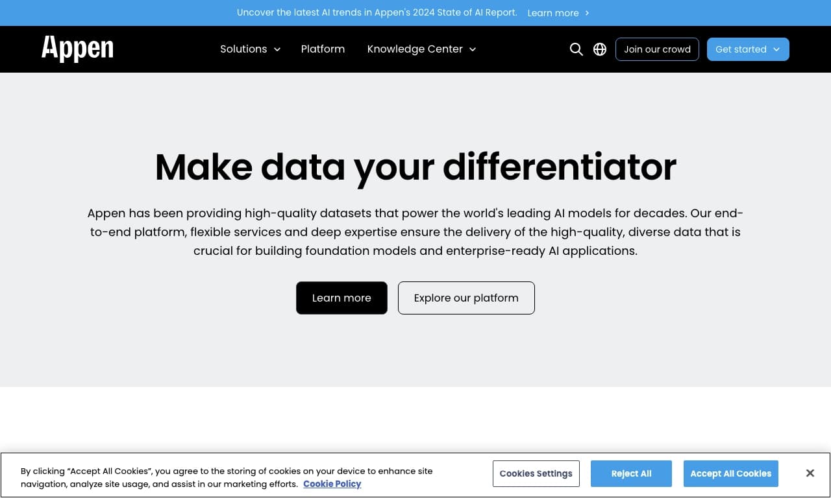Image resolution: width=831 pixels, height=498 pixels.
Task: Click the black Learn more button
Action: click(x=341, y=298)
